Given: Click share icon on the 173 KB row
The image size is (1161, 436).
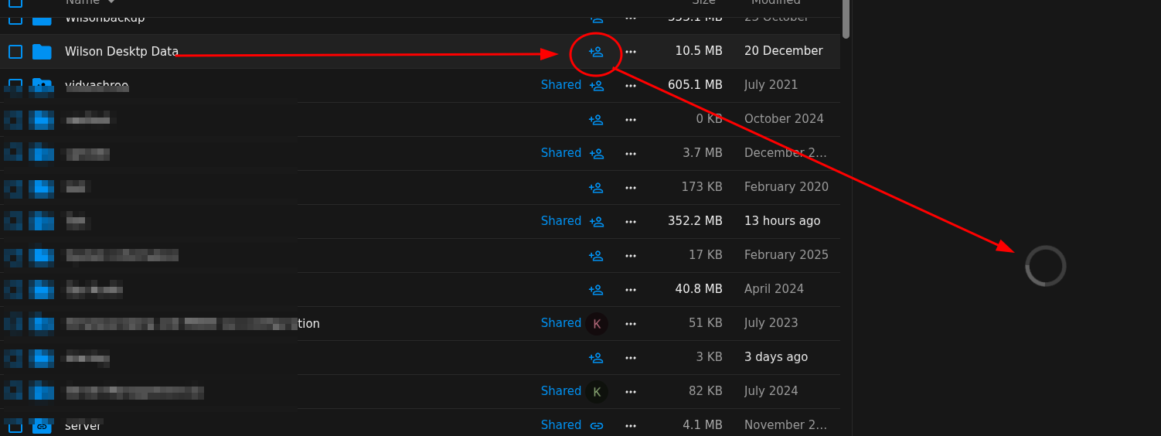Looking at the screenshot, I should click(595, 188).
